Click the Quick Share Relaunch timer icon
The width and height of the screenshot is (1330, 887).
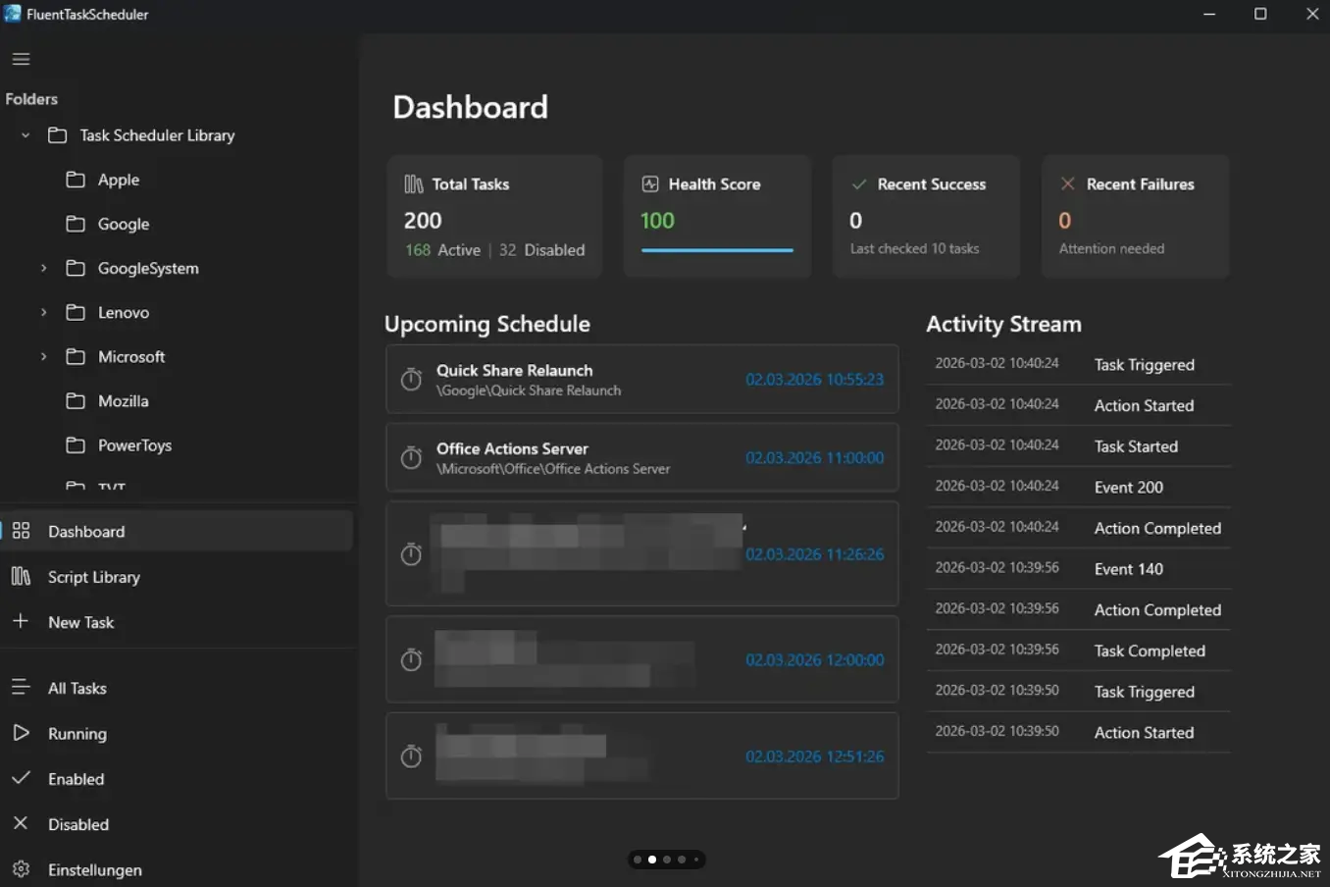412,379
